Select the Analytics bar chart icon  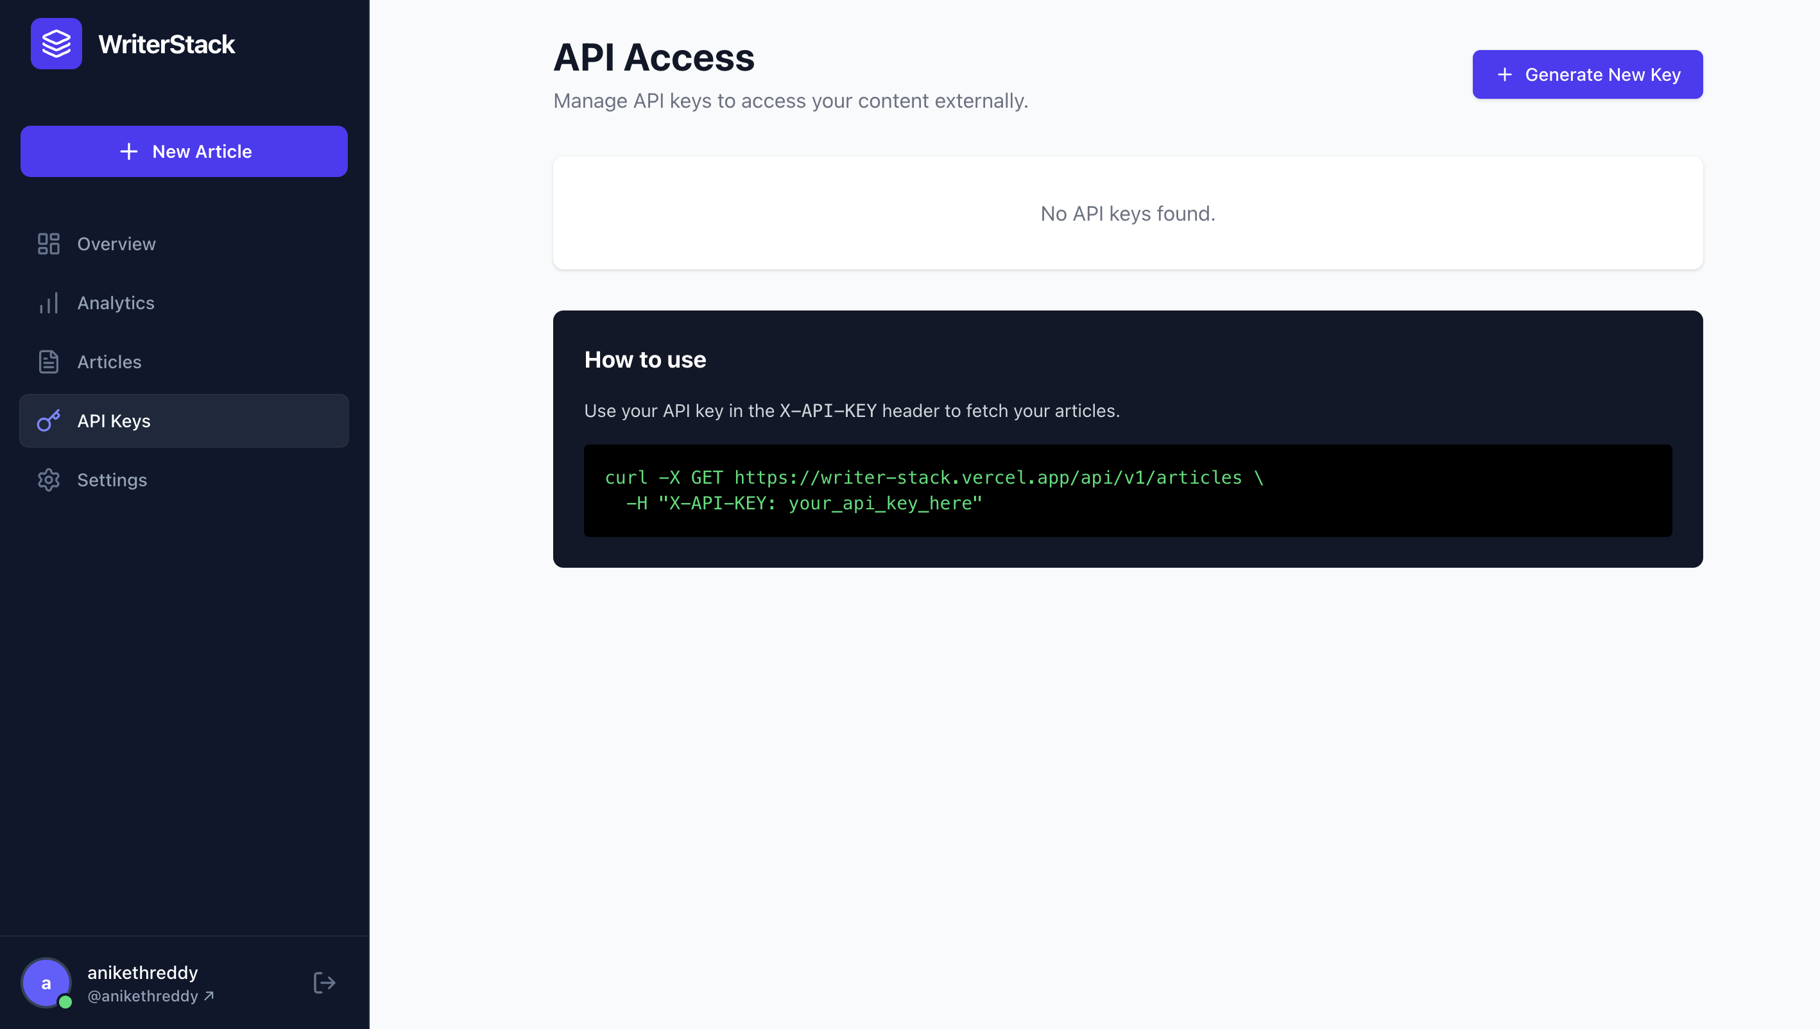48,303
